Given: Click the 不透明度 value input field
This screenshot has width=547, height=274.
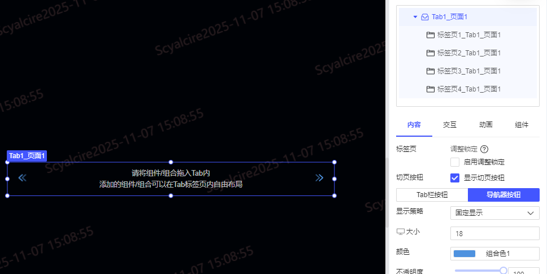Looking at the screenshot, I should 524,271.
